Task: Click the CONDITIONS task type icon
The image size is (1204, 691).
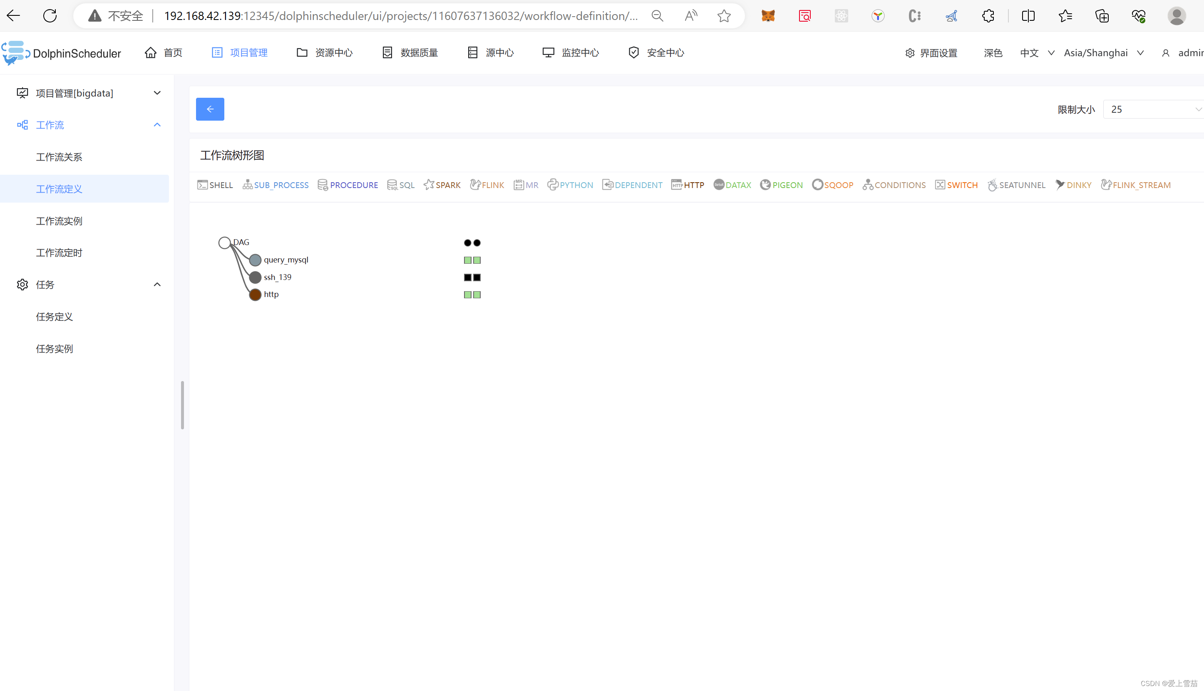Action: tap(868, 185)
